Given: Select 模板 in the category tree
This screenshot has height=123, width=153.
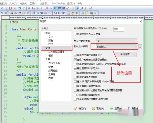Looking at the screenshot, I should click(51, 55).
